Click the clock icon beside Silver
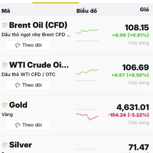The height and width of the screenshot is (153, 153). [5, 145]
